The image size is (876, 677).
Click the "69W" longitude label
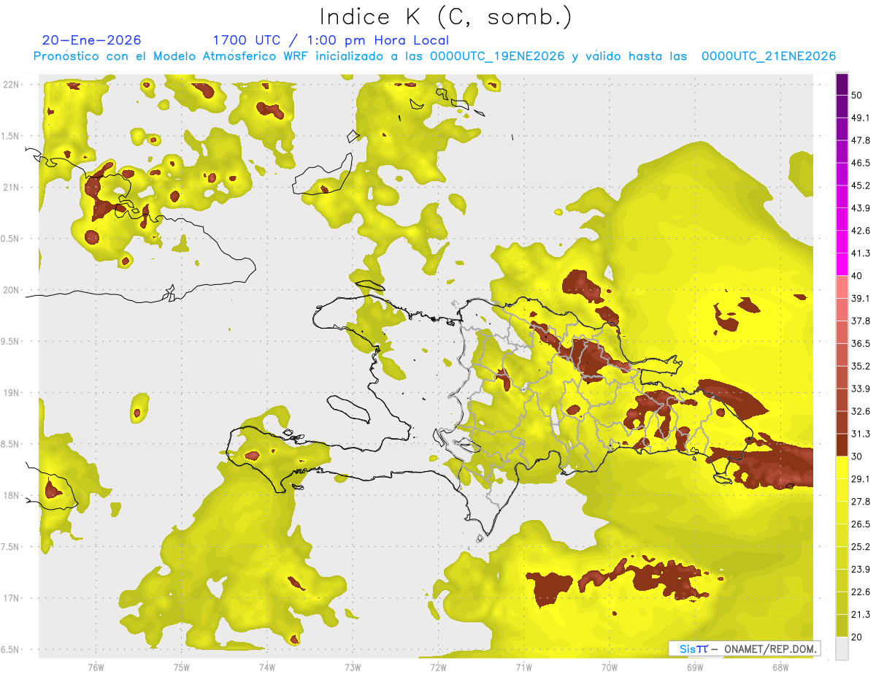pos(695,667)
